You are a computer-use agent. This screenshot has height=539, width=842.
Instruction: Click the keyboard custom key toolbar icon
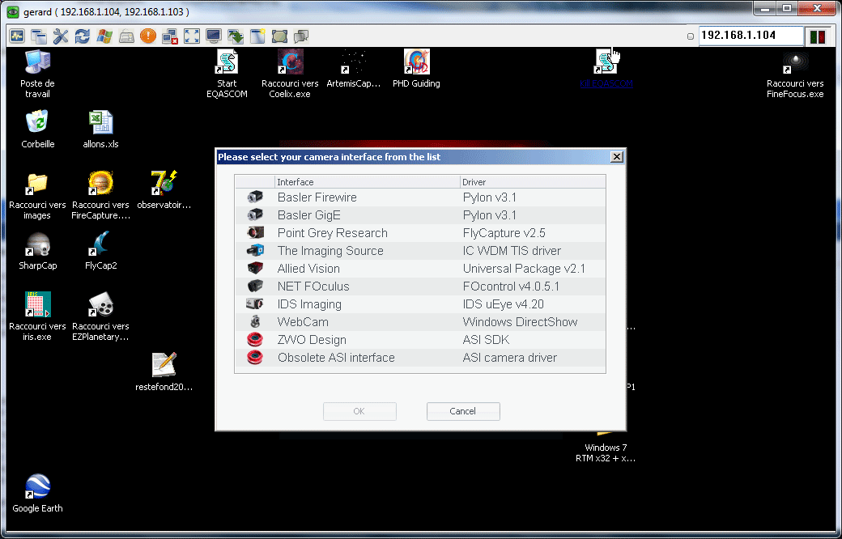pos(126,36)
